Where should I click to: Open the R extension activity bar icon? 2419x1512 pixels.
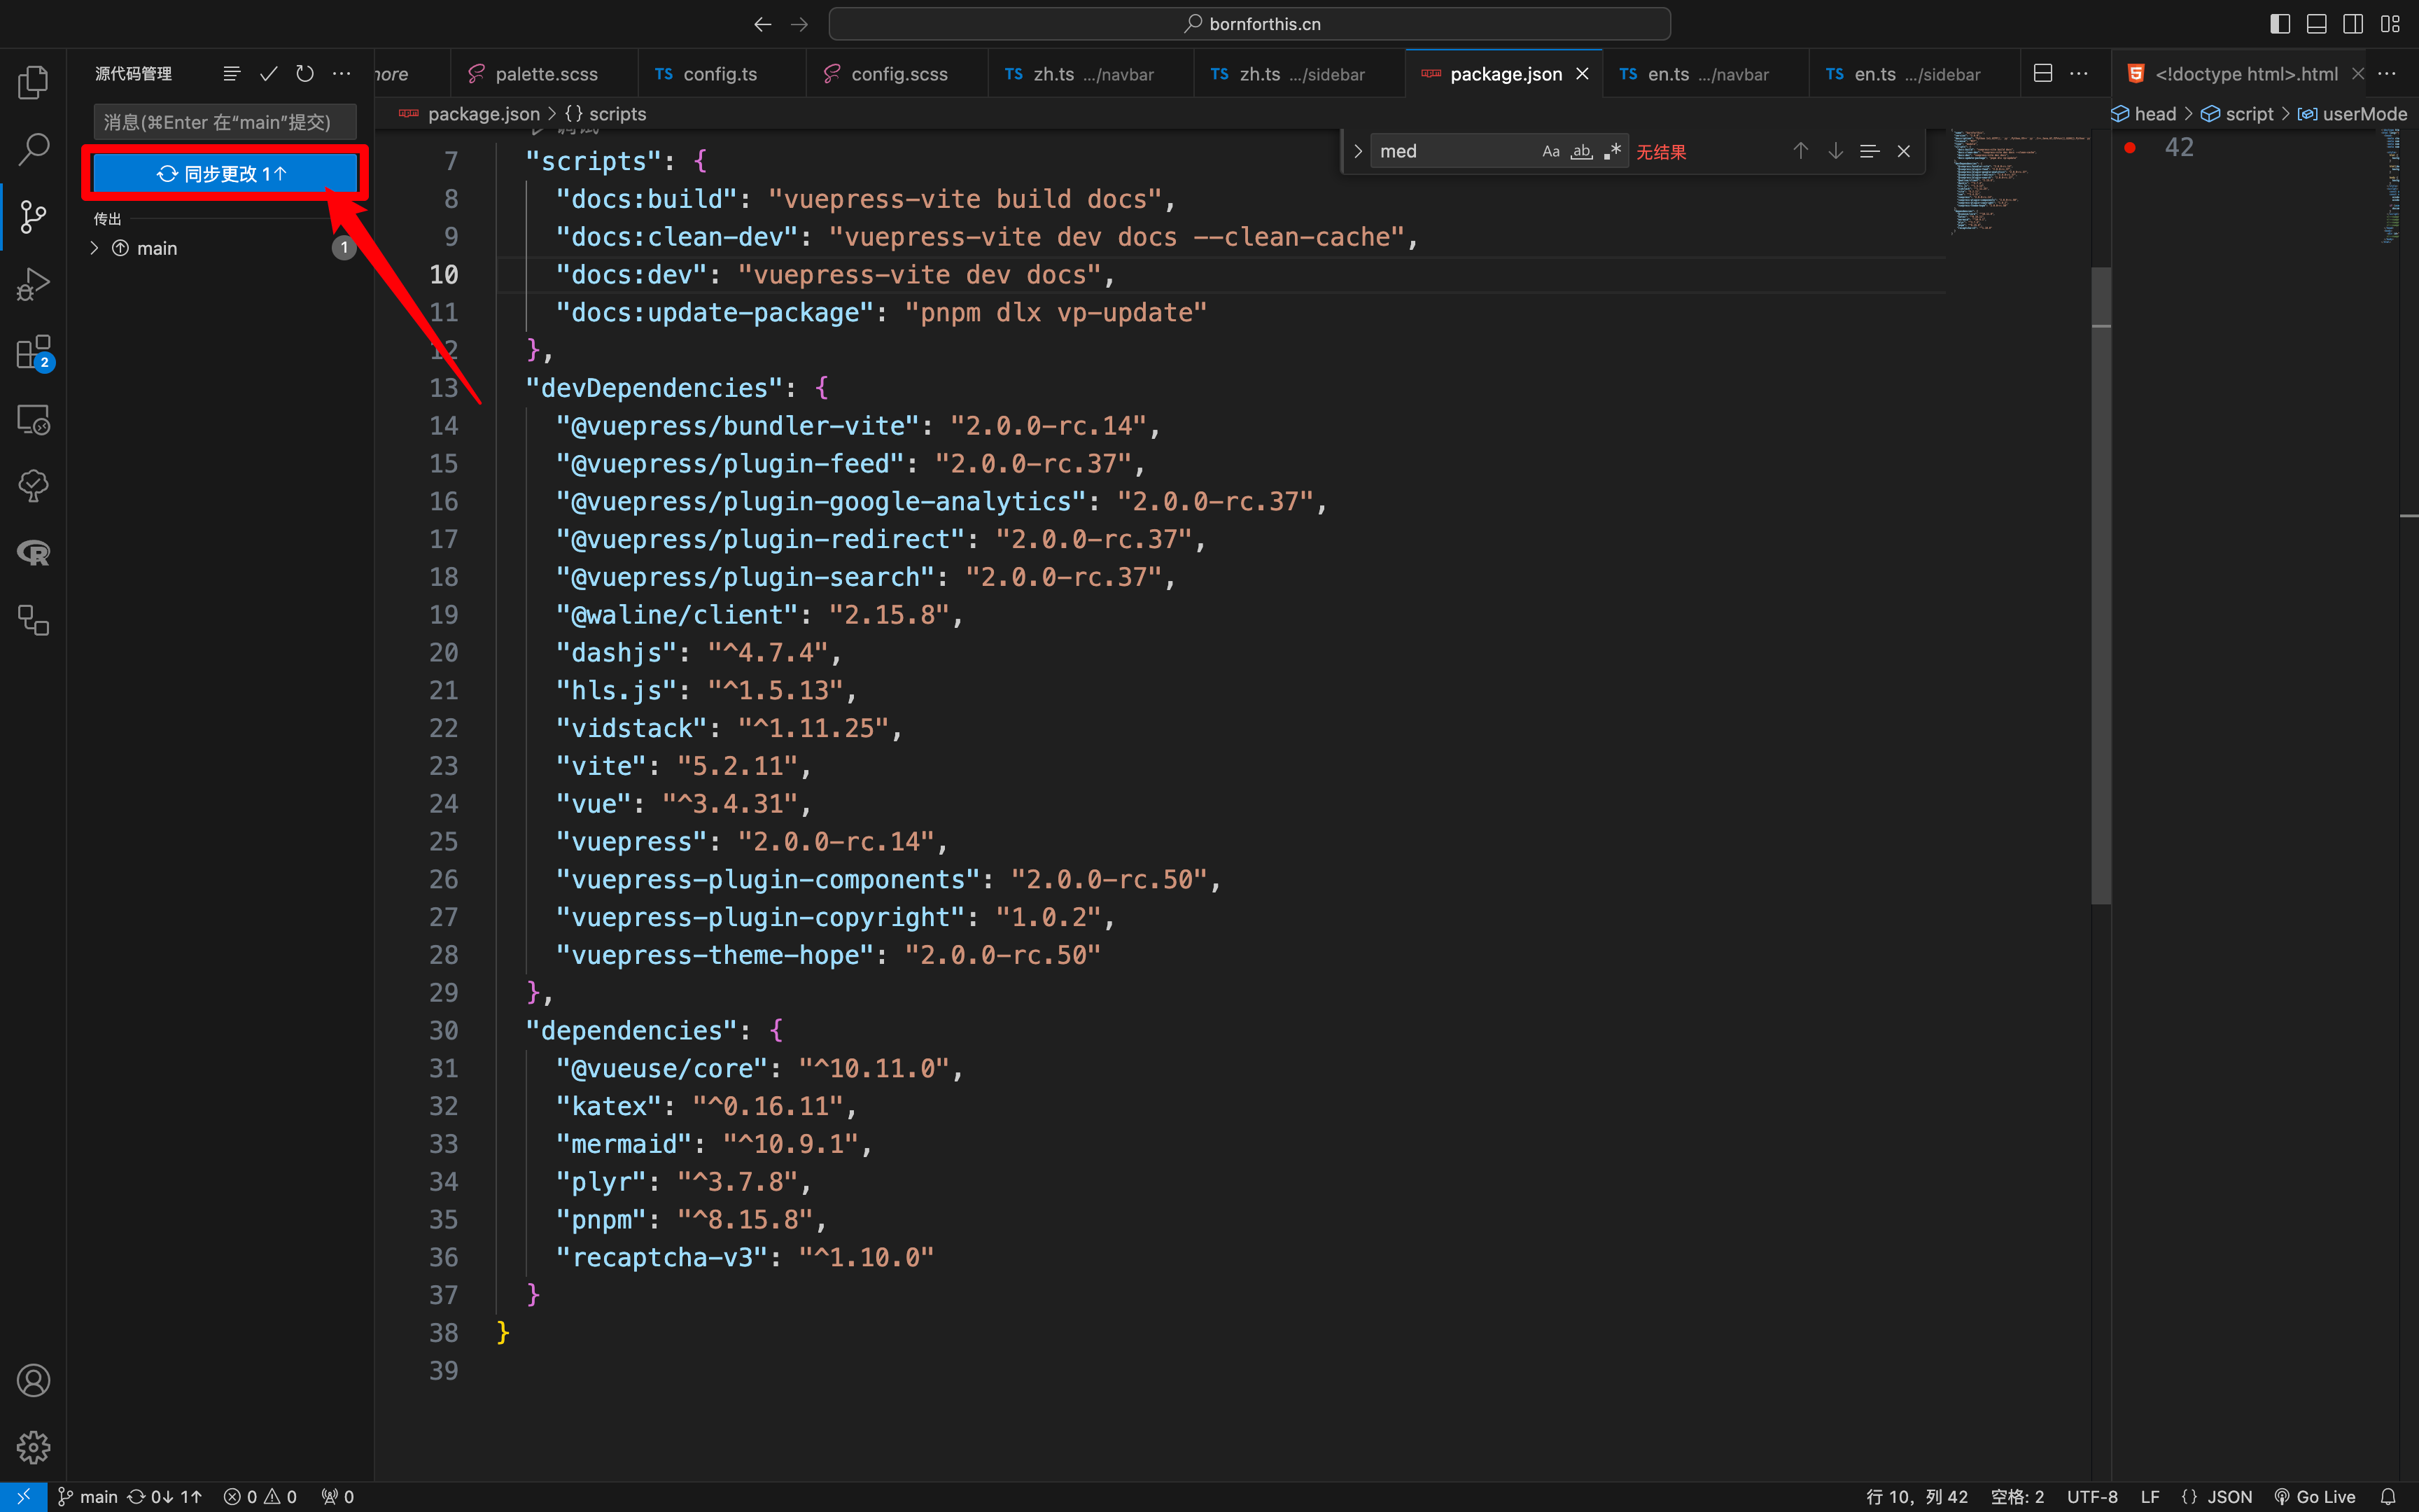[33, 553]
